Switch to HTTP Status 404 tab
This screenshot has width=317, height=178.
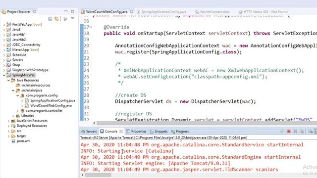coord(265,12)
